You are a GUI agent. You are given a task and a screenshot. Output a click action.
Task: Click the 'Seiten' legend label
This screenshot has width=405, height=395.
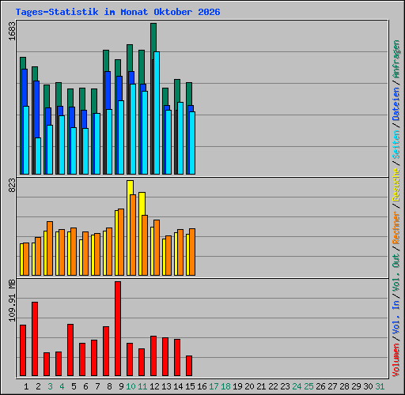pyautogui.click(x=396, y=145)
